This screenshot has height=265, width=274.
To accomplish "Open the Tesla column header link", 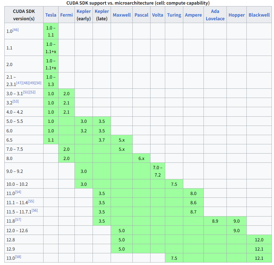I will 51,15.
